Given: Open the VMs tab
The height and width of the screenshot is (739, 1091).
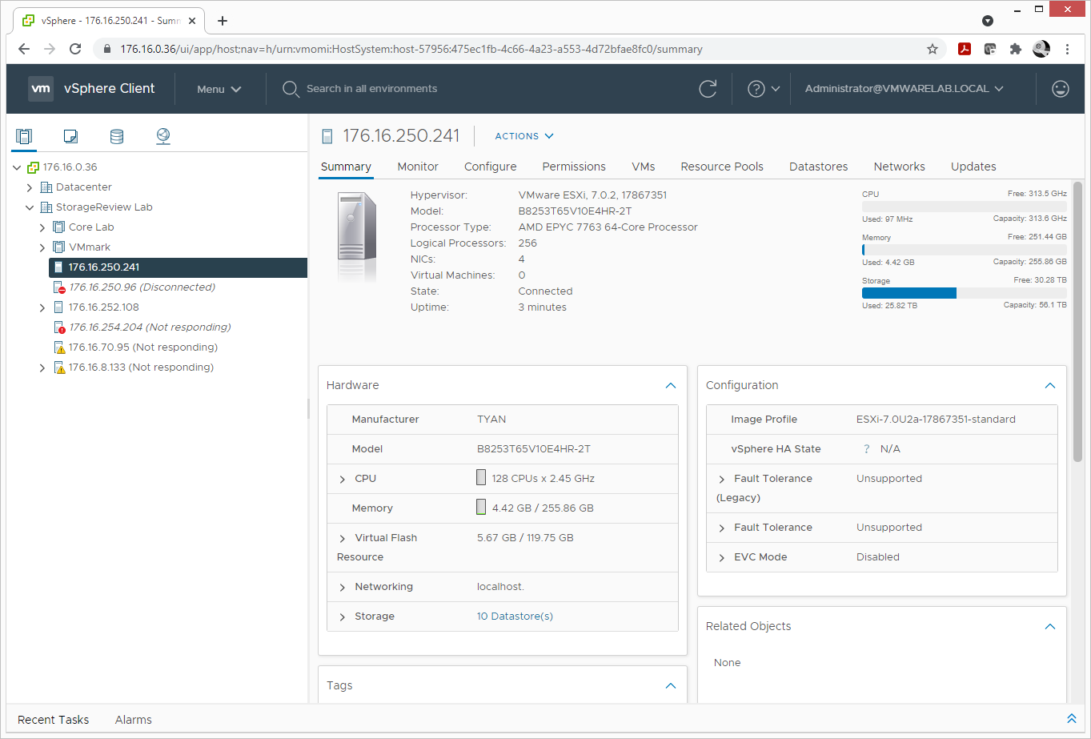Looking at the screenshot, I should pyautogui.click(x=644, y=167).
